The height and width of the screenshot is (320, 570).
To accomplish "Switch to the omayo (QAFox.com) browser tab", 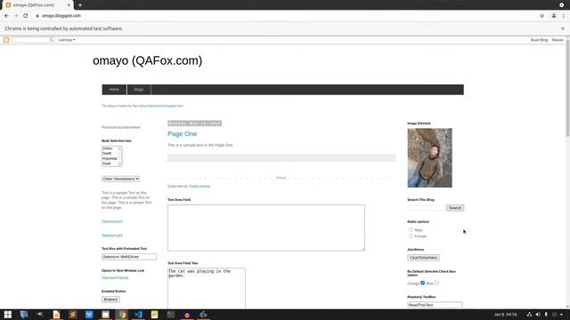I will point(37,5).
